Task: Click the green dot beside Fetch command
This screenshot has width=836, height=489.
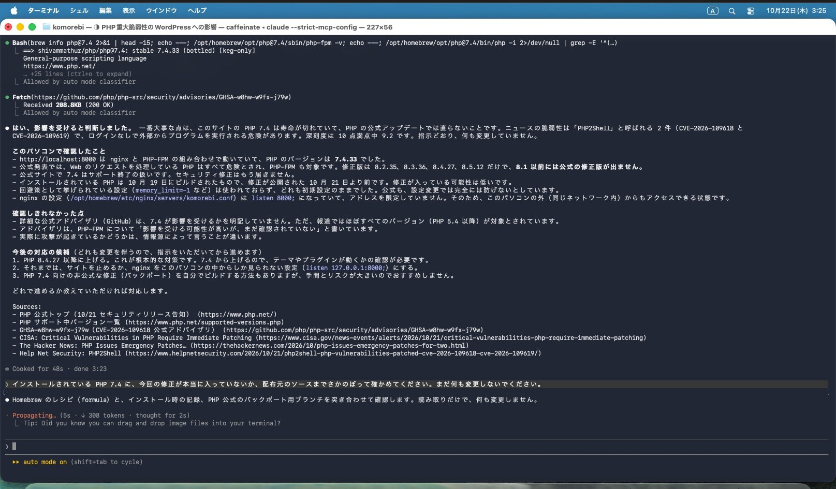Action: point(7,97)
